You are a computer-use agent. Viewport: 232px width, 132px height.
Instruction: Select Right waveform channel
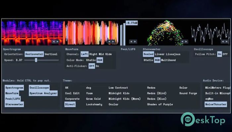point(93,54)
